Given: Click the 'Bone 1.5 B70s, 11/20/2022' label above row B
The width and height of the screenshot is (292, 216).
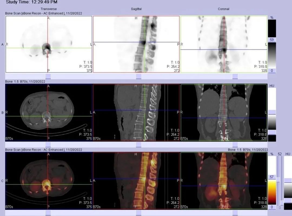Looking at the screenshot, I should coord(25,82).
